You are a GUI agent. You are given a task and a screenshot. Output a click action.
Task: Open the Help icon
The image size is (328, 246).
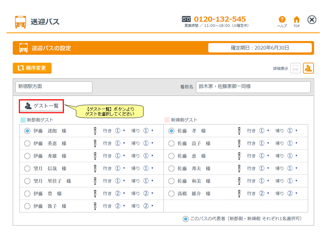click(x=282, y=20)
